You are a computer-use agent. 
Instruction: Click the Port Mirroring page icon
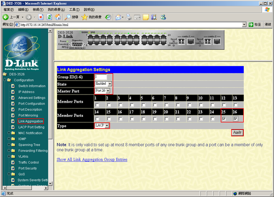(13, 115)
